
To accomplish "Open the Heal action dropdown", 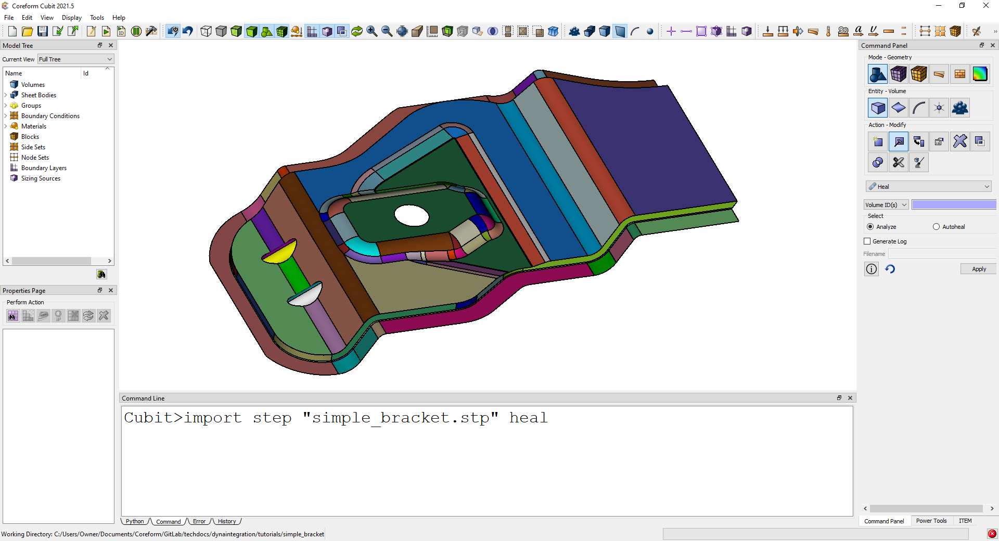I will pyautogui.click(x=928, y=187).
